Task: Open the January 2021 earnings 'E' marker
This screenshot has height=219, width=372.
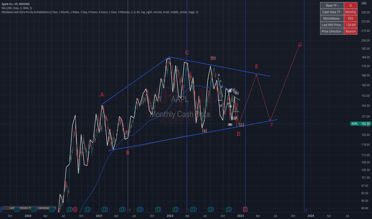Action: (104, 209)
